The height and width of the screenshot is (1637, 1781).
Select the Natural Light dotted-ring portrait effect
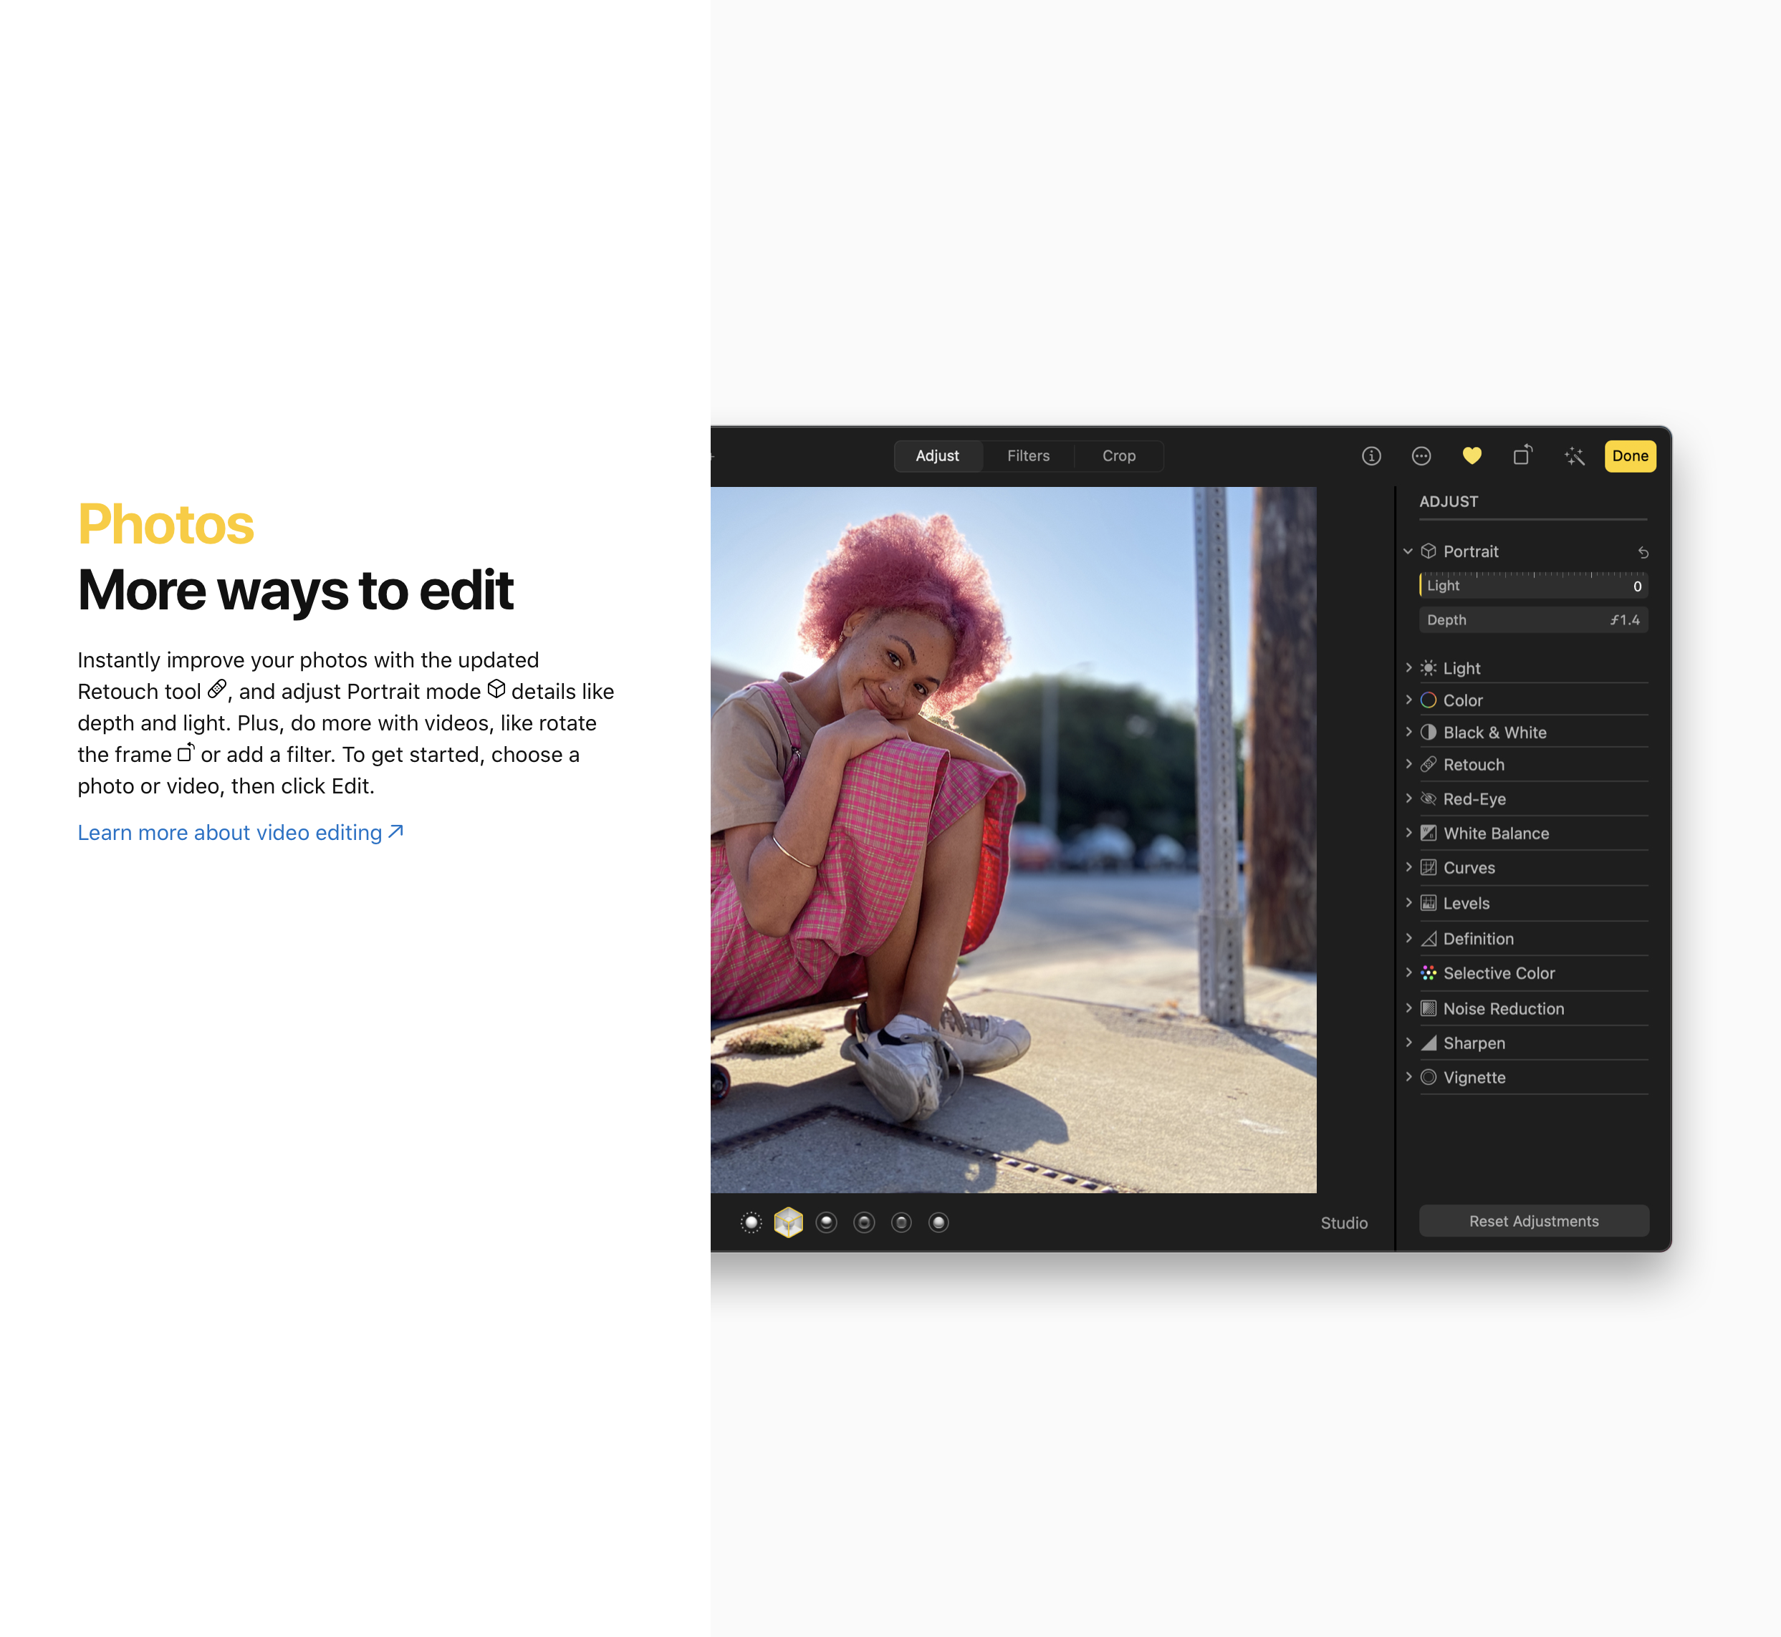(x=751, y=1222)
